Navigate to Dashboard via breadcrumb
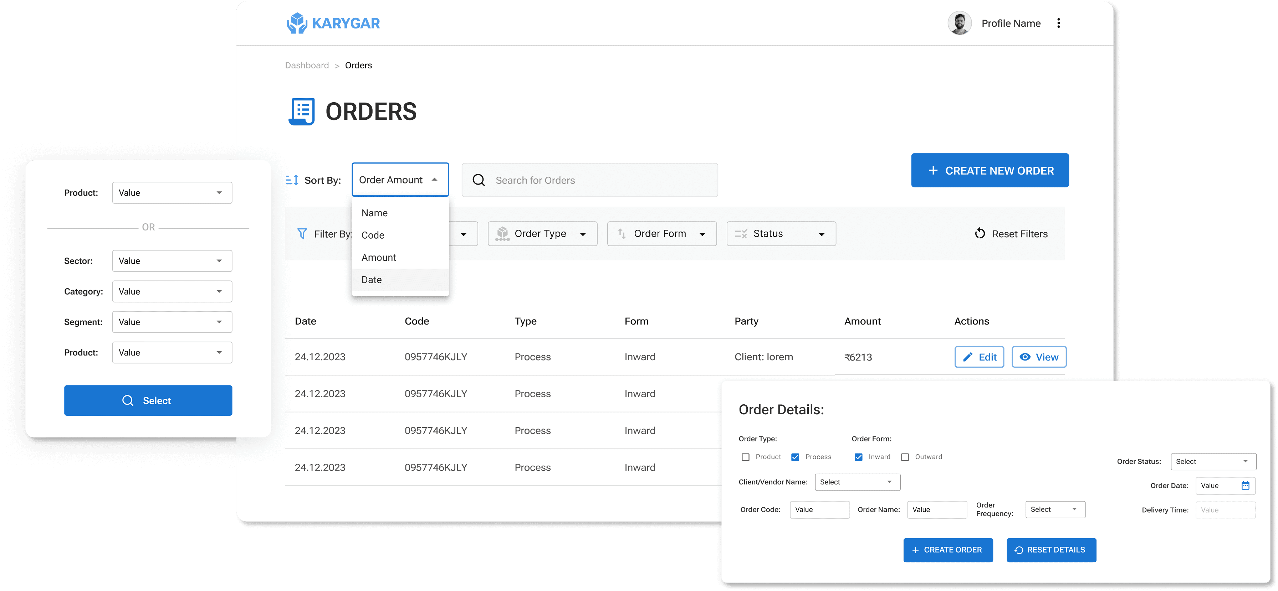This screenshot has height=591, width=1278. [307, 65]
